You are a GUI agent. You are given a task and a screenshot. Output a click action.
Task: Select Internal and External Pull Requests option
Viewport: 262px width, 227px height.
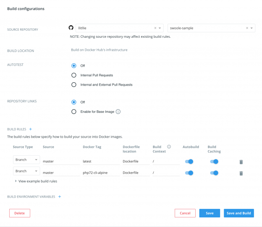pos(74,85)
